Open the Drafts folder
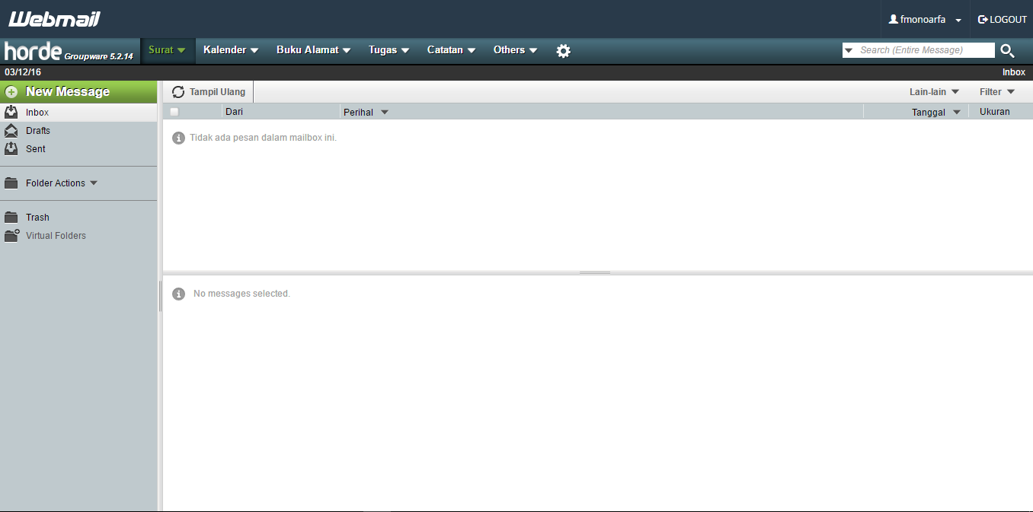Viewport: 1033px width, 512px height. (x=40, y=130)
